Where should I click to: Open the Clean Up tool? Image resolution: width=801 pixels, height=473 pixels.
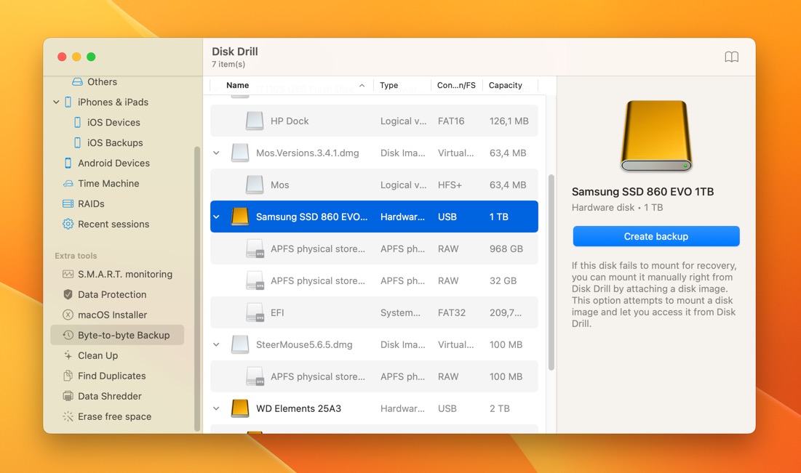[97, 355]
